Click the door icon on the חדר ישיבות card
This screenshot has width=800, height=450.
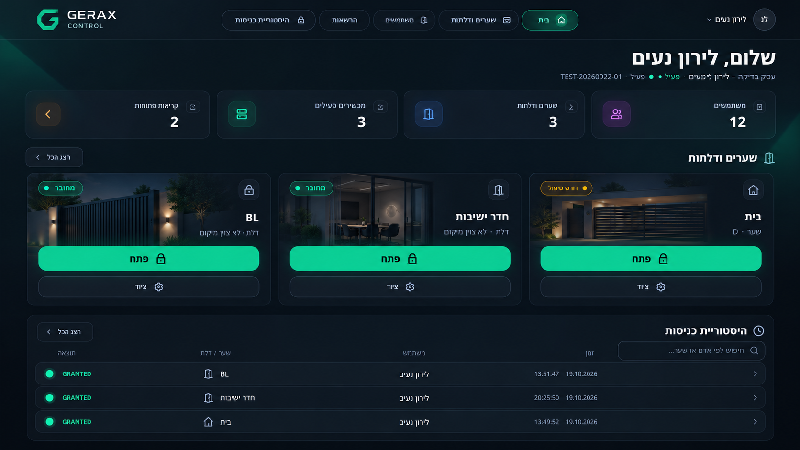499,190
